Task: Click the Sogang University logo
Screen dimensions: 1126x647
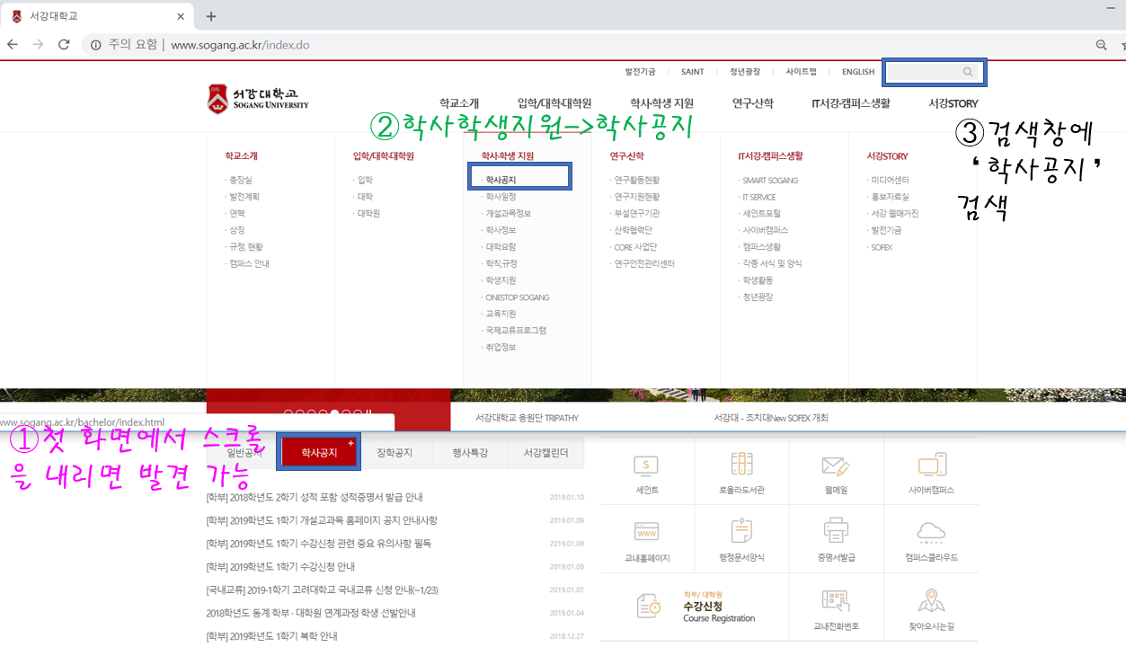Action: tap(258, 99)
